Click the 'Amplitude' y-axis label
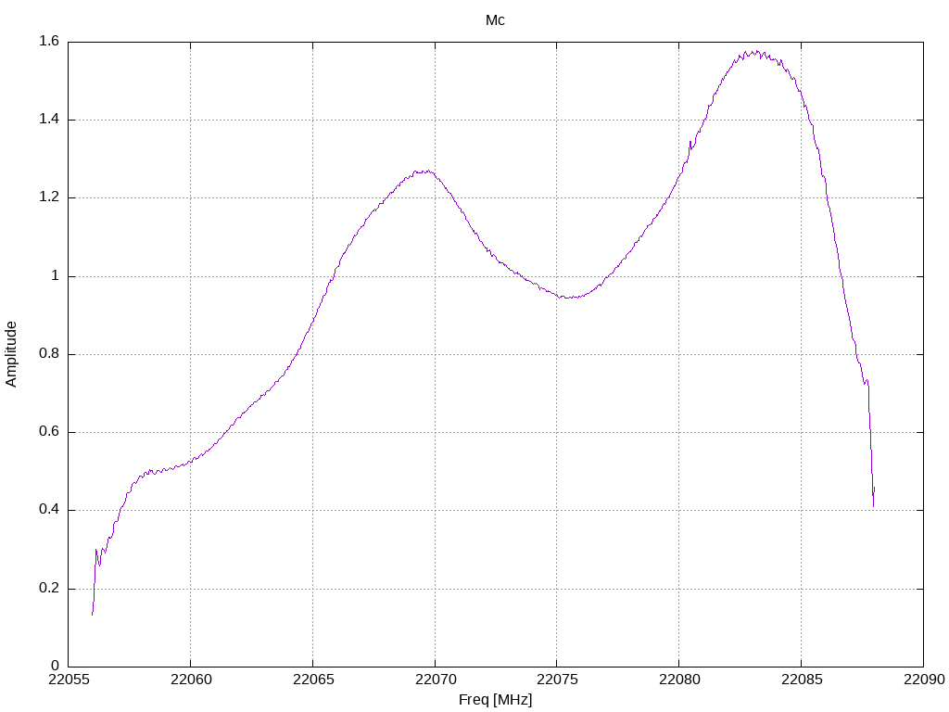 tap(11, 354)
